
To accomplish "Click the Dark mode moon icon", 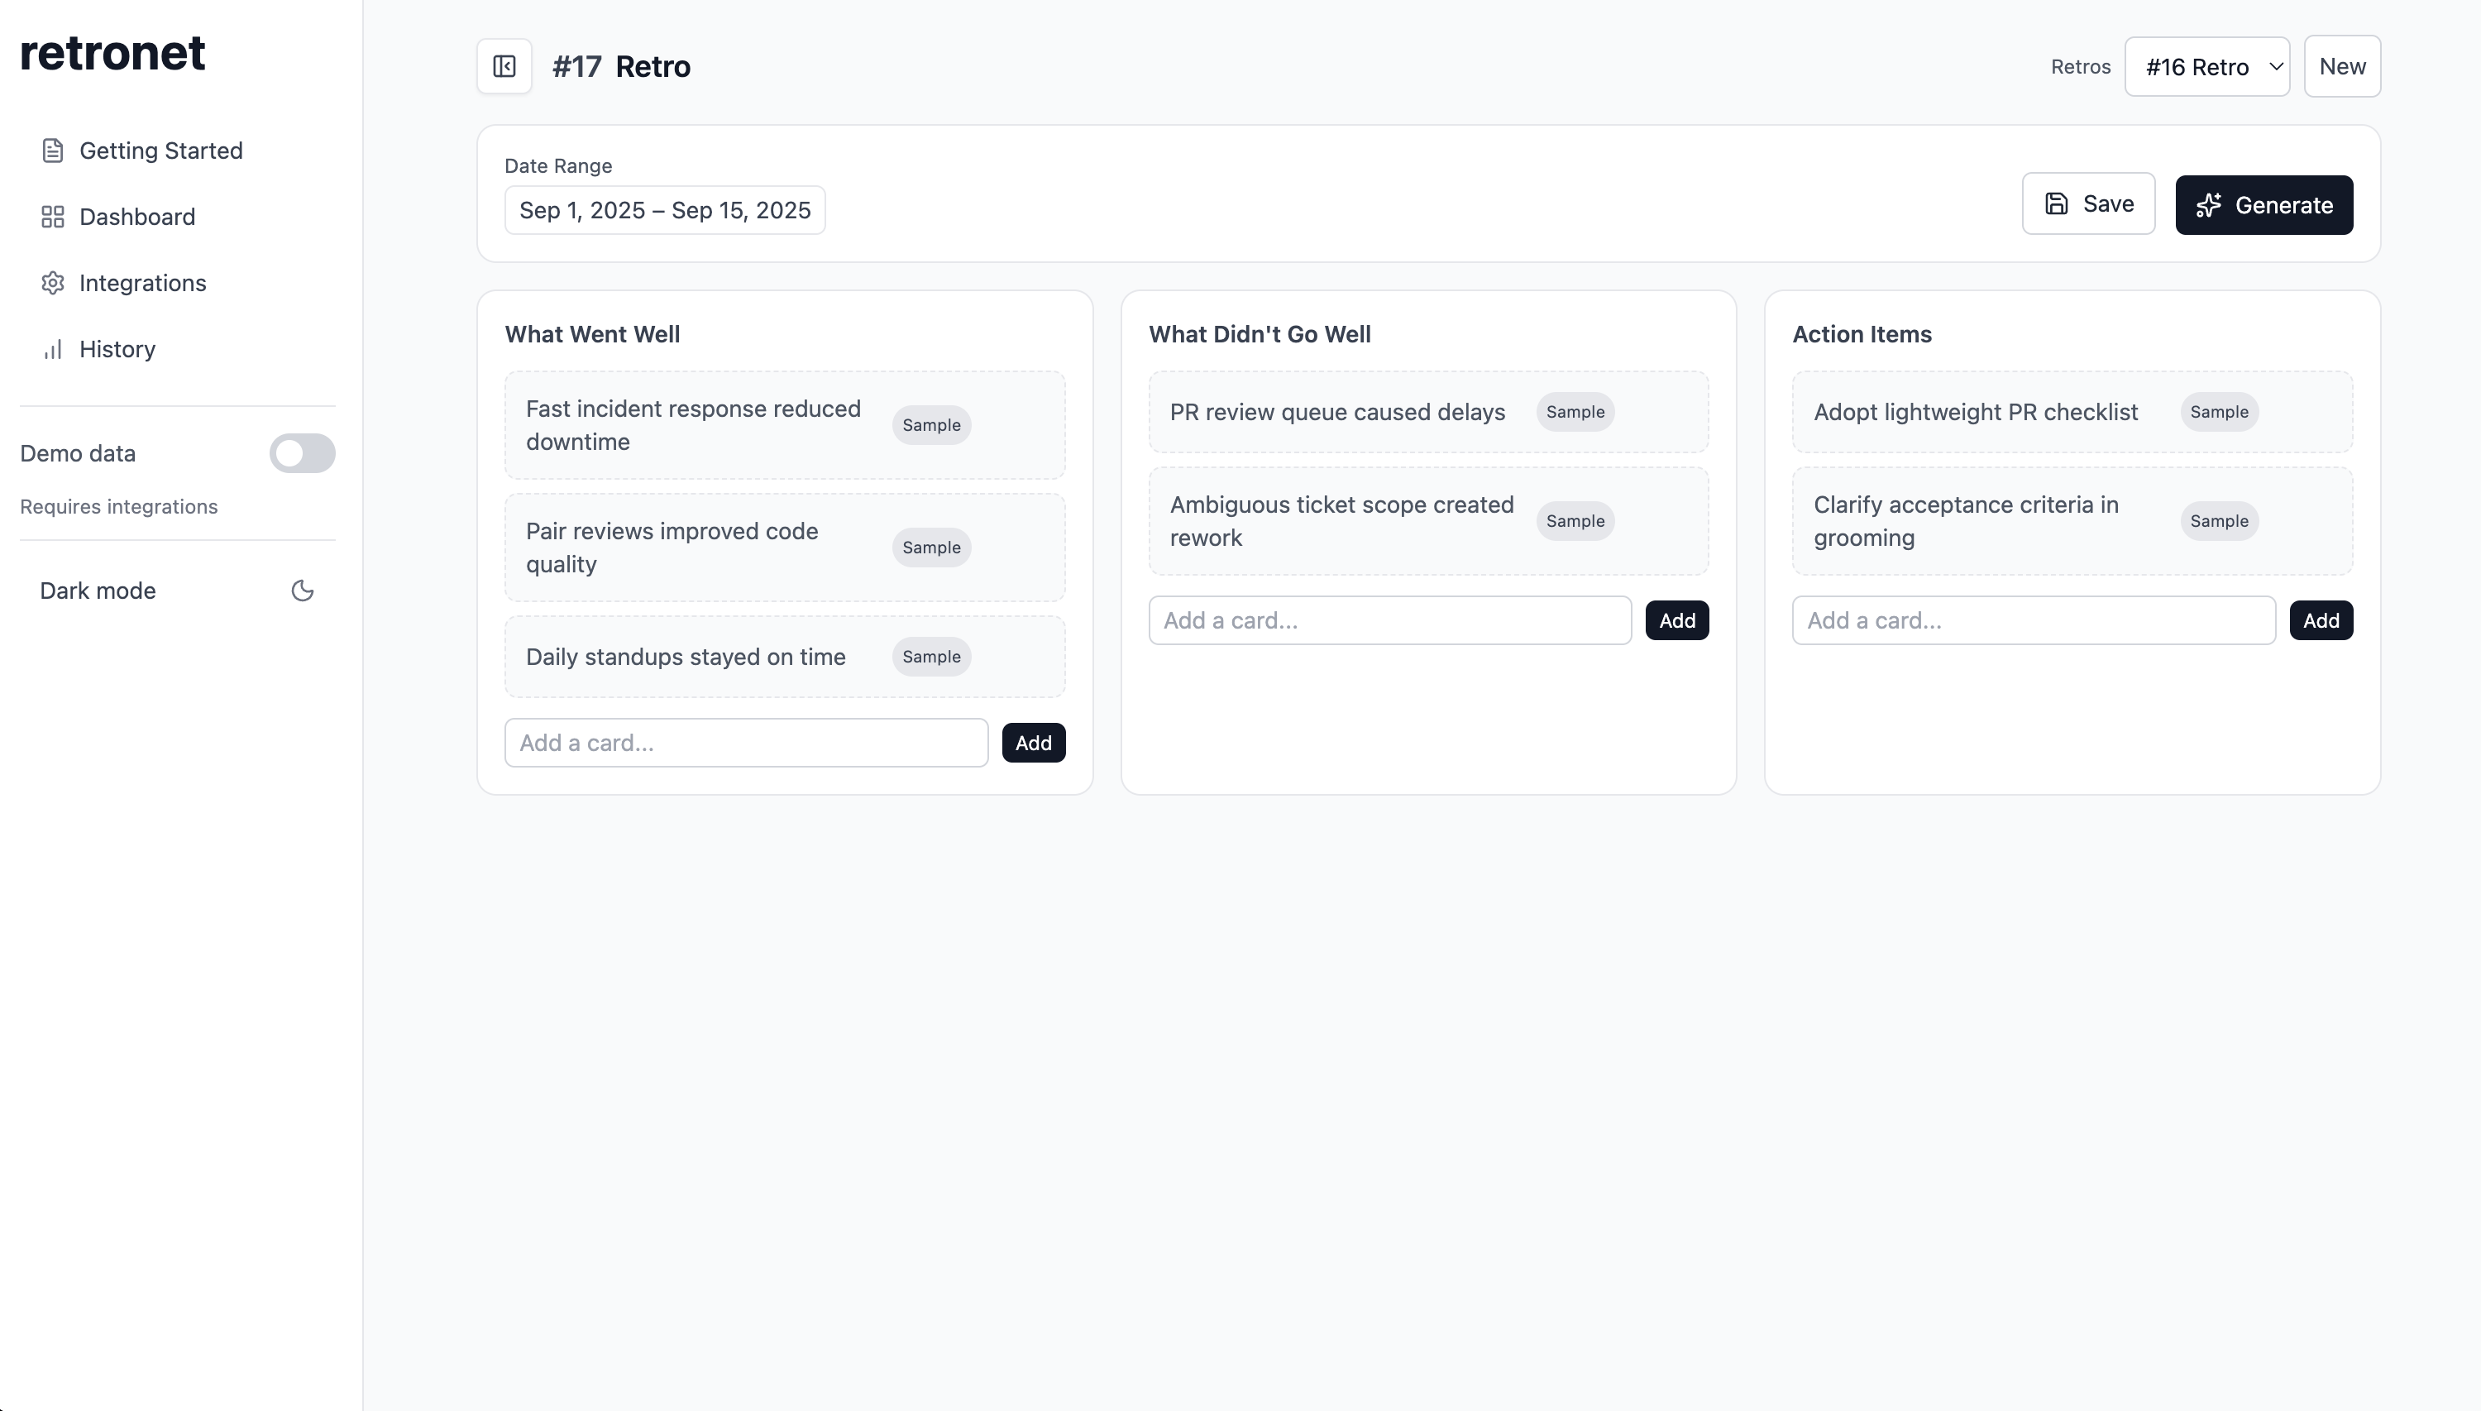I will [x=302, y=591].
